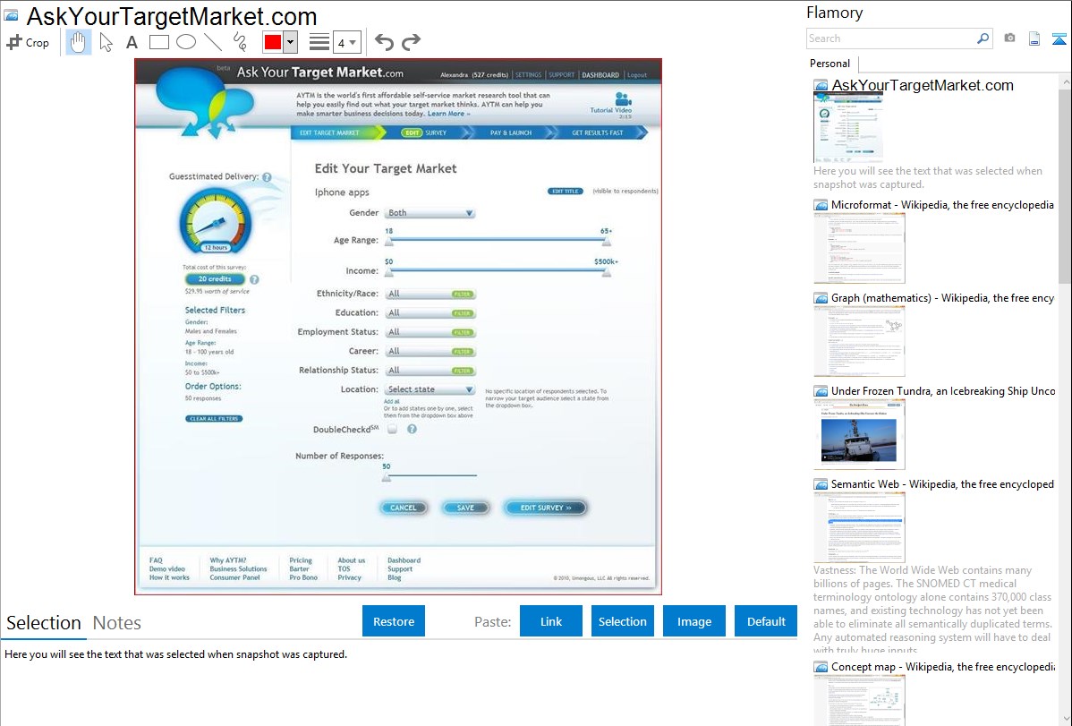Viewport: 1072px width, 726px height.
Task: Click the snapshot list scrollbar down arrow
Action: (1065, 719)
